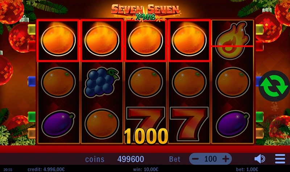Select the left green payline marker
Viewport: 290px width, 172px height.
pos(32,116)
